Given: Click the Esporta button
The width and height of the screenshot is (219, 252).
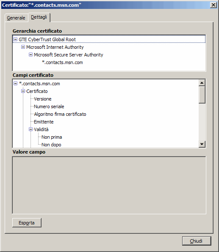Looking at the screenshot, I should [27, 223].
